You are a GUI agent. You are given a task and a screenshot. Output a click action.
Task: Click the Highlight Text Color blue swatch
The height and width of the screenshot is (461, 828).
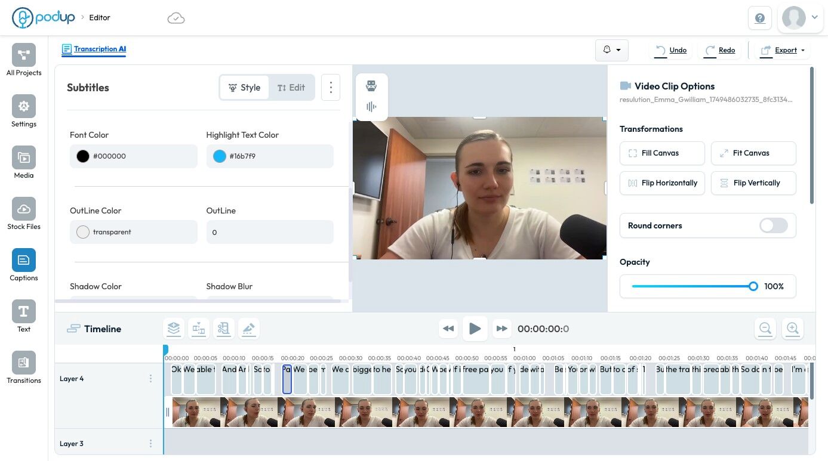pos(220,156)
